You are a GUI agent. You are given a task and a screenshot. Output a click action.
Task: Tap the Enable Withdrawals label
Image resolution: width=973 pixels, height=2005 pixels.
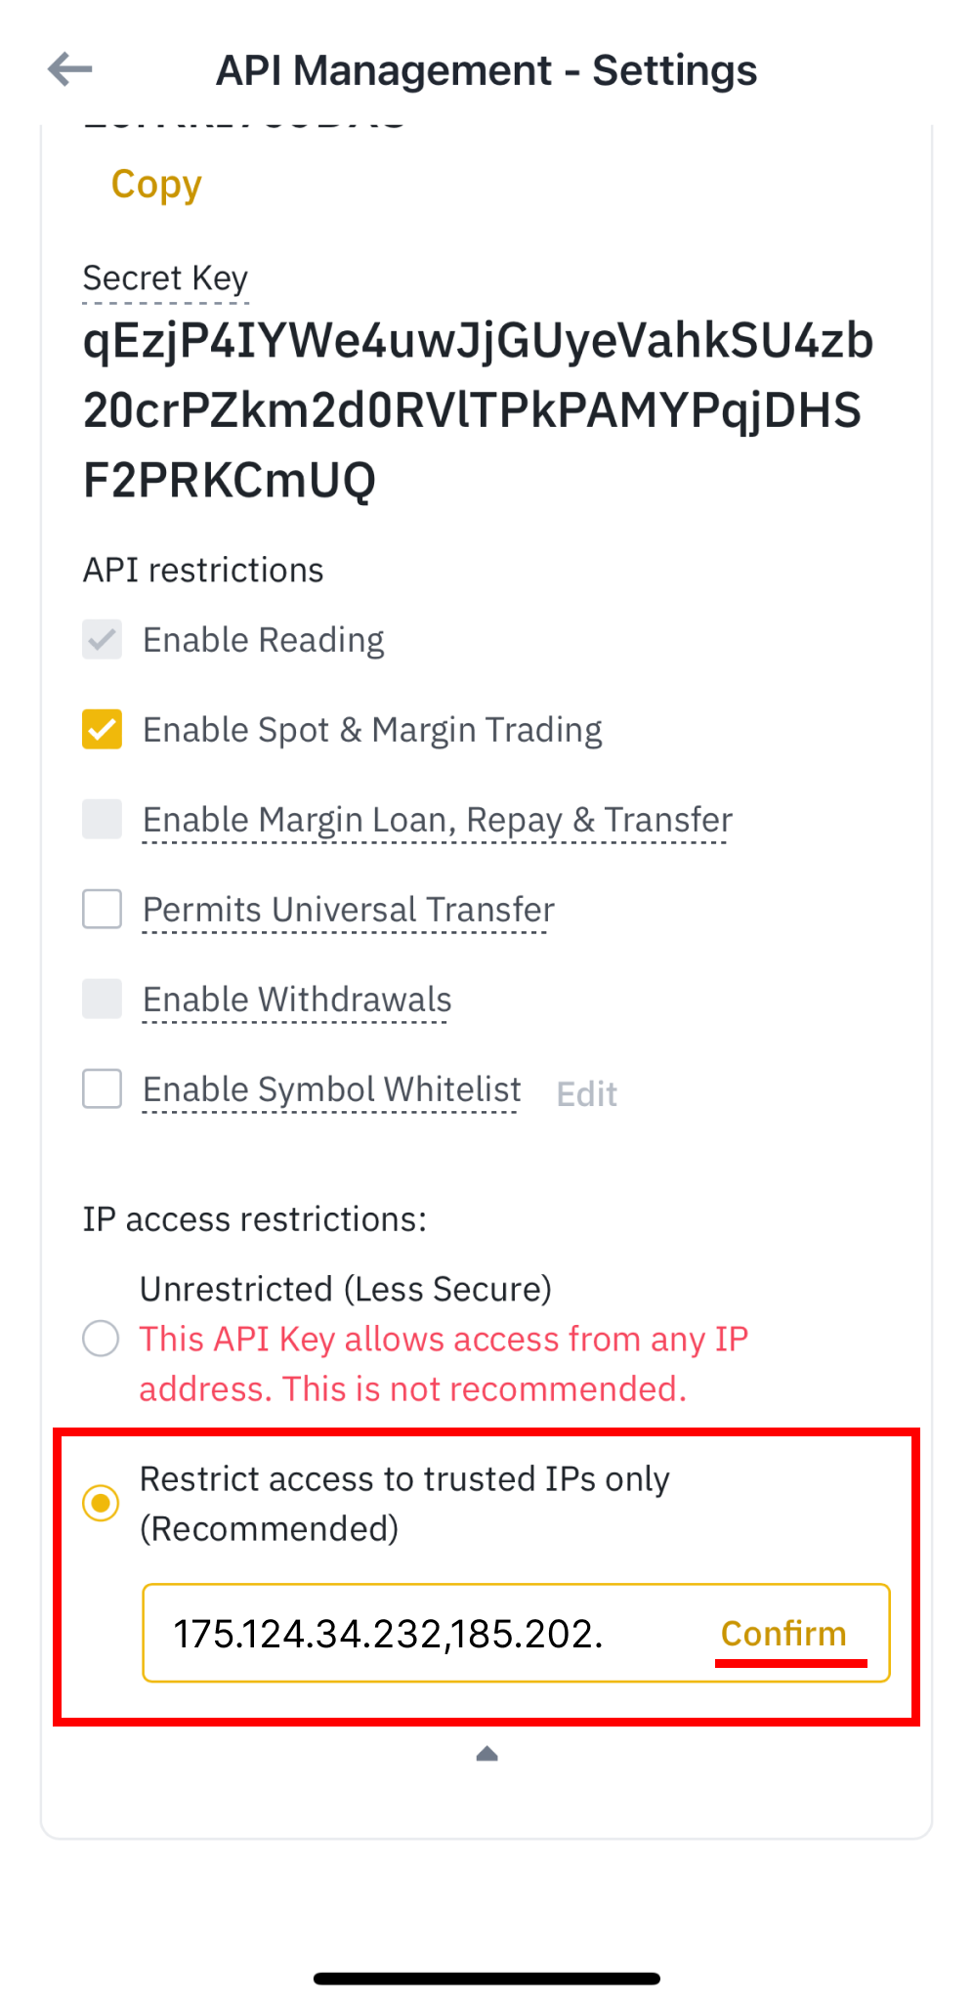pyautogui.click(x=297, y=1000)
